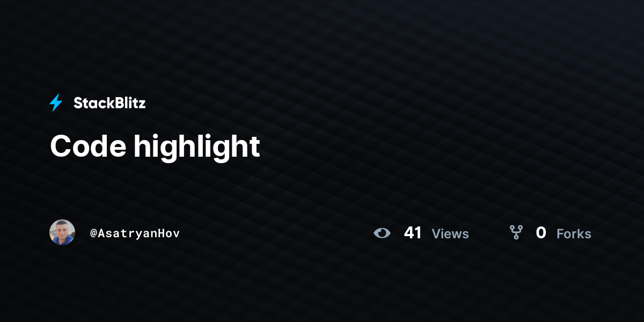Click the AsatryanHov profile avatar
This screenshot has width=644, height=322.
(x=62, y=232)
